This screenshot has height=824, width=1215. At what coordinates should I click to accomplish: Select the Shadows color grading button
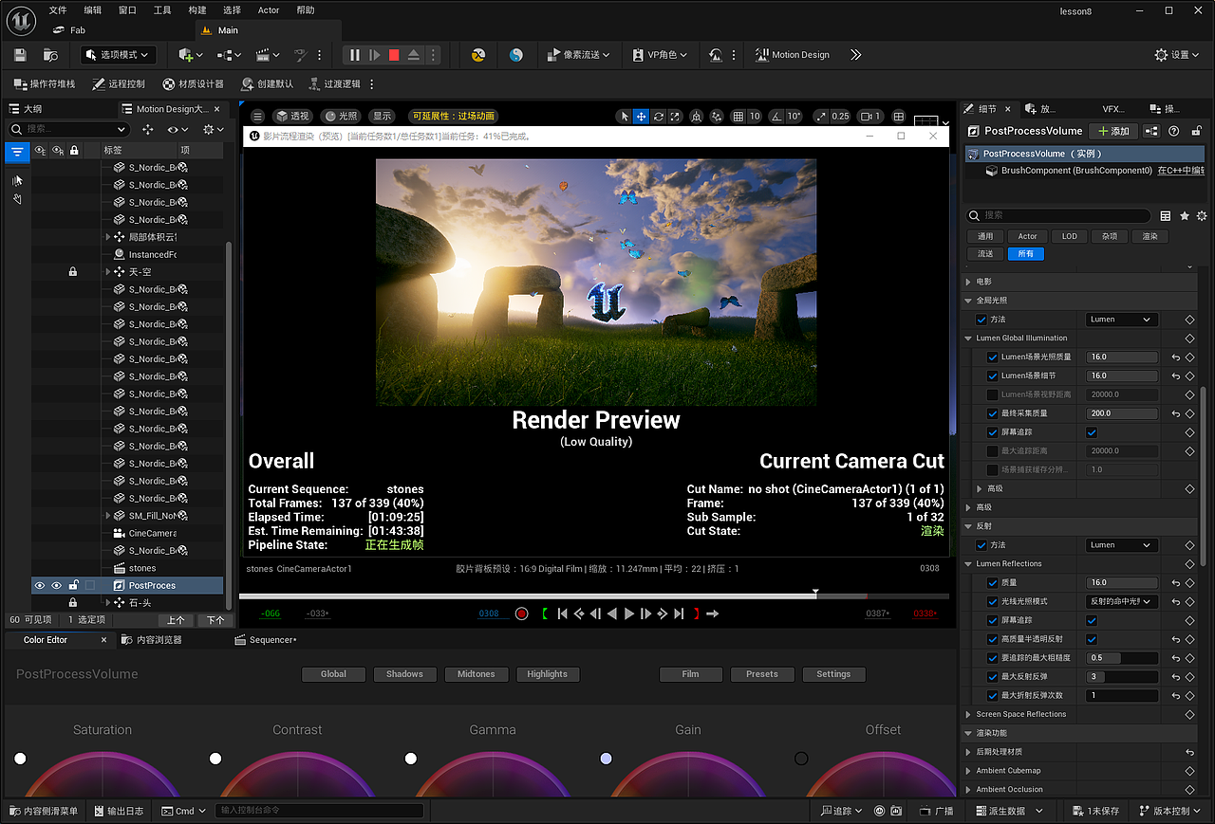404,674
